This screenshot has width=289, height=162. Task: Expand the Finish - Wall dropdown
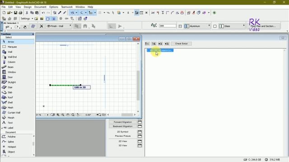[59, 26]
